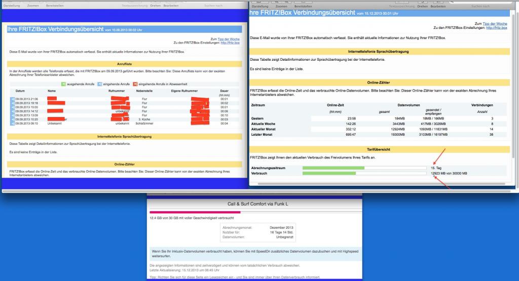Click Zoomen toolbar item in right preview window
This screenshot has width=519, height=281.
pos(281,6)
